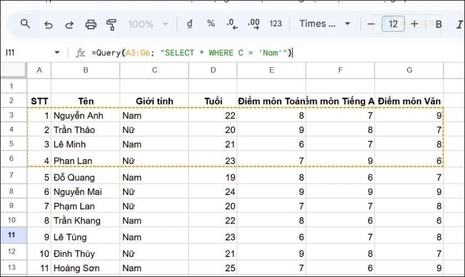Select column E header

click(271, 70)
